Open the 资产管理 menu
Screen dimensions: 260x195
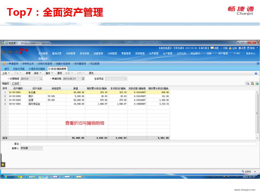point(223,54)
